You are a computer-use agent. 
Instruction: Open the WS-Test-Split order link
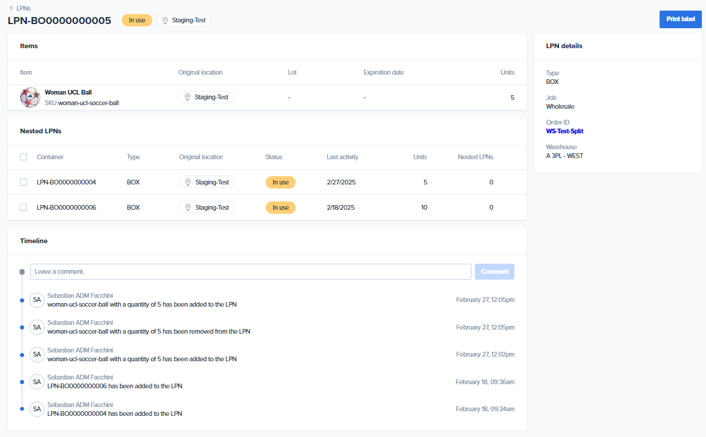564,132
